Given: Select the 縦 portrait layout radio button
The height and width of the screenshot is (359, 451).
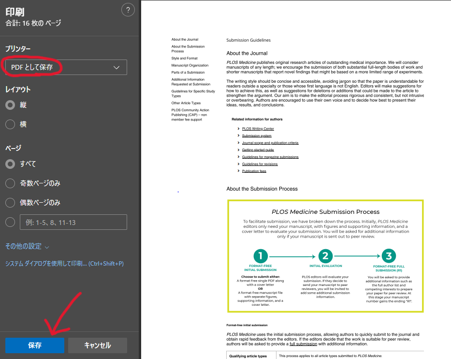Looking at the screenshot, I should 10,105.
